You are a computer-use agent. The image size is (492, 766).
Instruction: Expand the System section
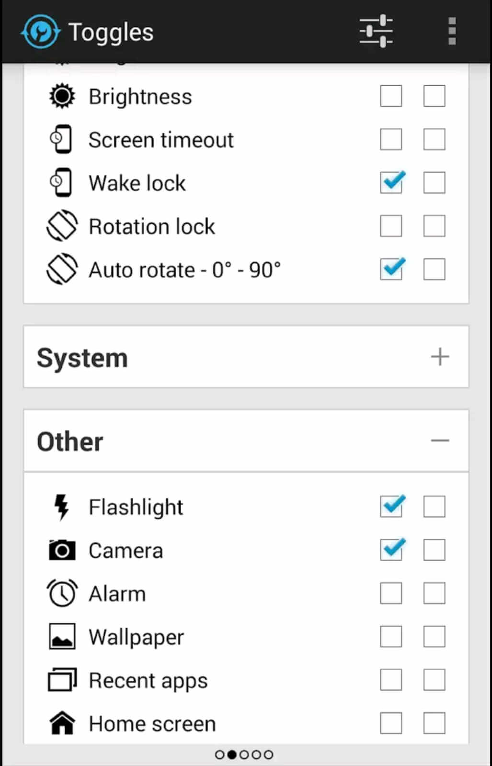point(440,356)
